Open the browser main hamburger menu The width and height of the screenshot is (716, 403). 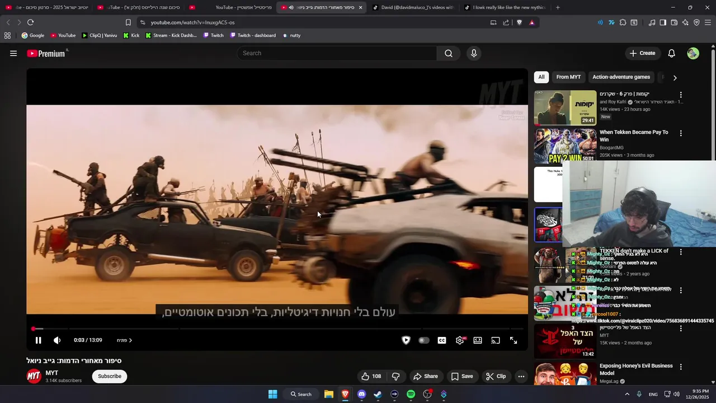pyautogui.click(x=708, y=22)
